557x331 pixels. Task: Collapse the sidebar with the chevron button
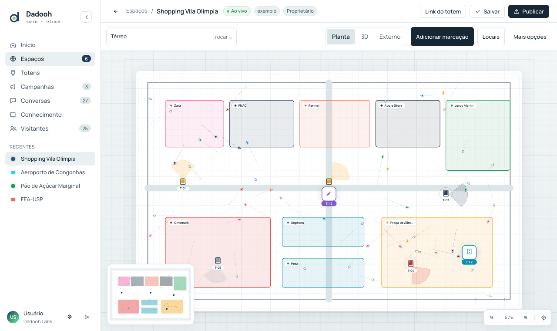[x=86, y=17]
